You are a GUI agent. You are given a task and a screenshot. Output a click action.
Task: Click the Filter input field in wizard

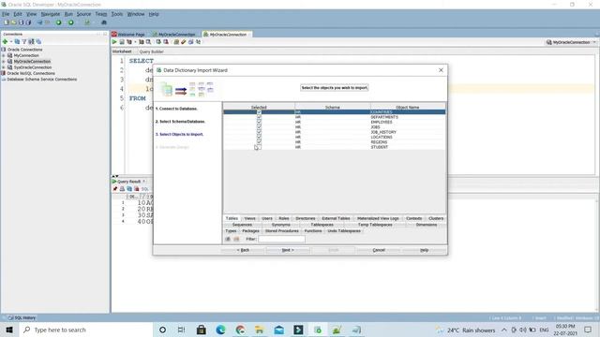point(281,239)
